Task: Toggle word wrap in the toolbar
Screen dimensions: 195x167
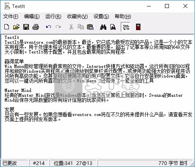Action: tap(126, 27)
